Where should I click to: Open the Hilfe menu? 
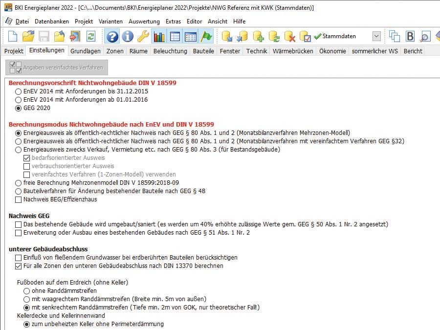click(x=239, y=22)
